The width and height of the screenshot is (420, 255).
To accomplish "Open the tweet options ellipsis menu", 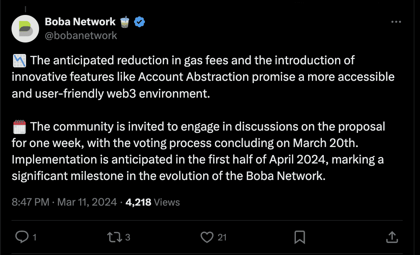I will 396,22.
